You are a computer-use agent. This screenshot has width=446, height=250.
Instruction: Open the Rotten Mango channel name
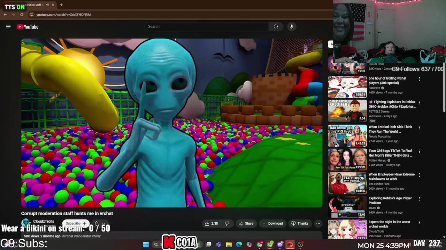coord(377,160)
